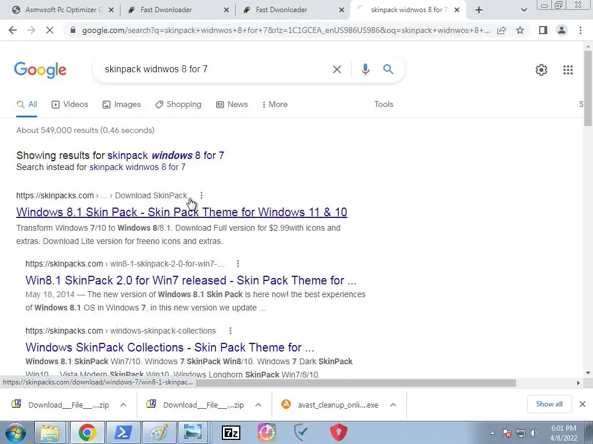Screen dimensions: 593x444
Task: Close the skinpack widnwos search tab
Action: click(x=457, y=10)
